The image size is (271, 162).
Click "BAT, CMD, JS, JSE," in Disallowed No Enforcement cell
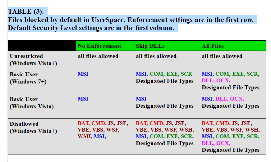[x=103, y=123]
